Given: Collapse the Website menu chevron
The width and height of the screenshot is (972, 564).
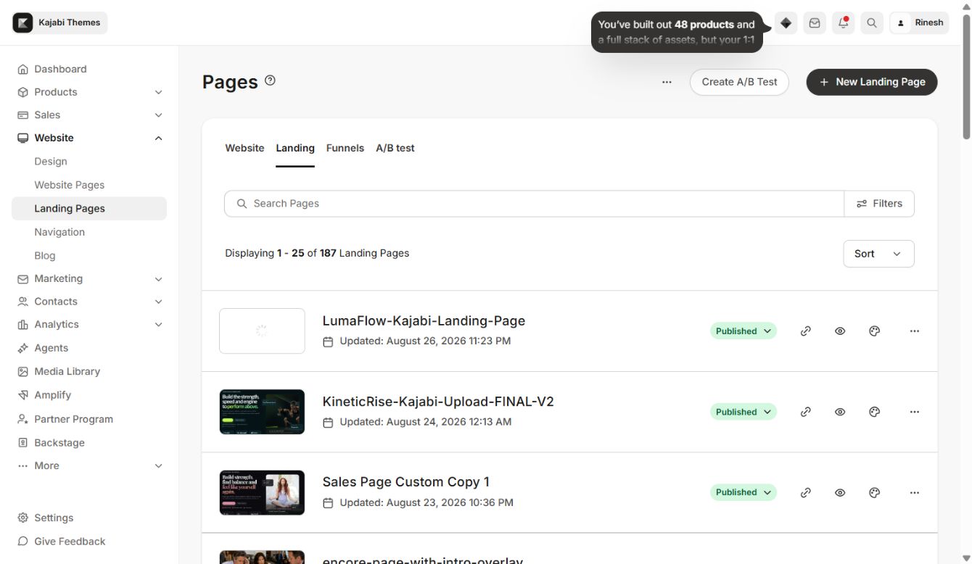Looking at the screenshot, I should tap(158, 138).
